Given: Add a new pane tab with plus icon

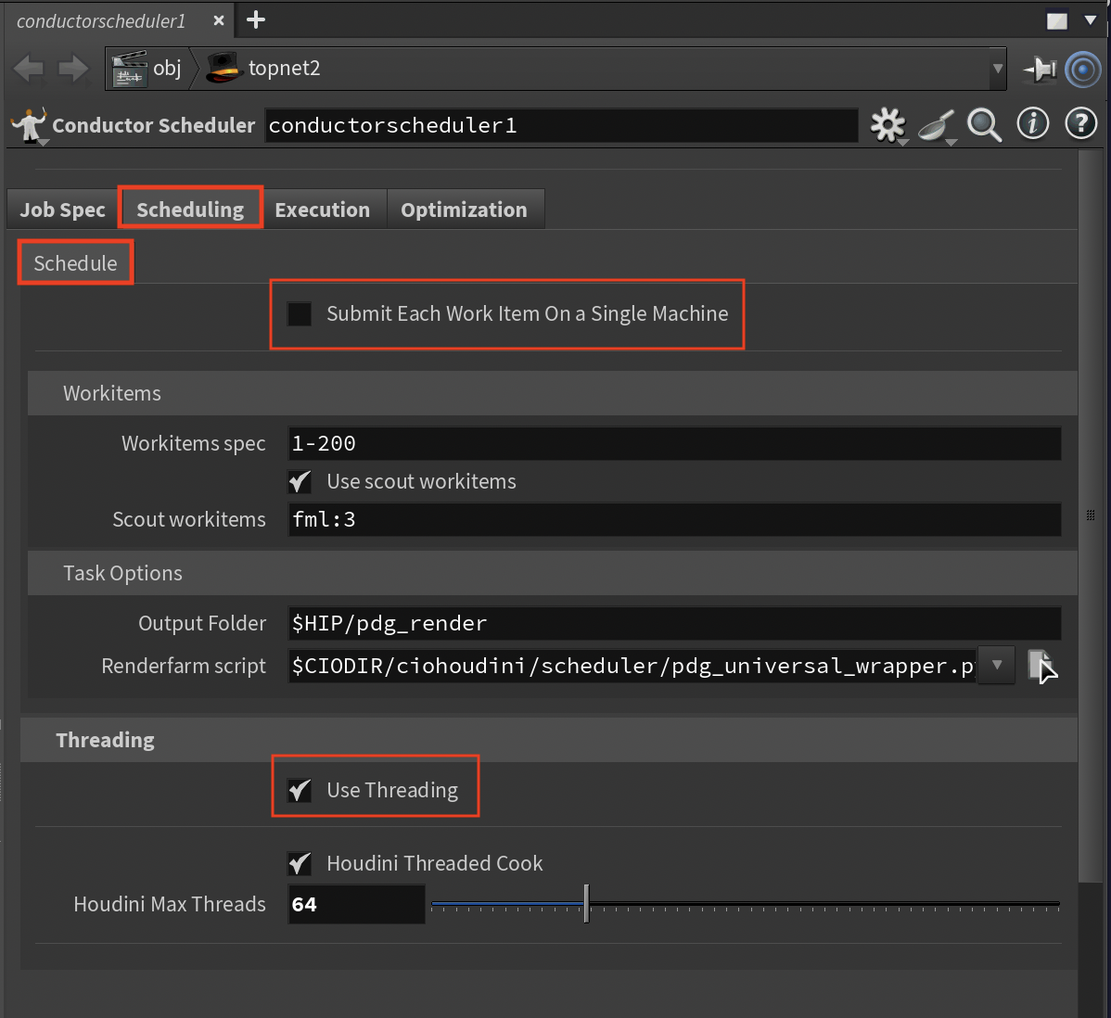Looking at the screenshot, I should 256,19.
